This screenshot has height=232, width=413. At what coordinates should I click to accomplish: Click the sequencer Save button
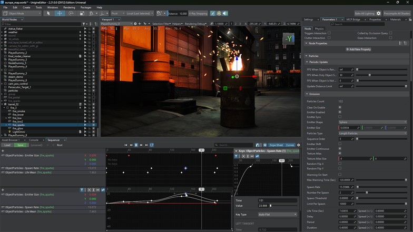tap(20, 145)
